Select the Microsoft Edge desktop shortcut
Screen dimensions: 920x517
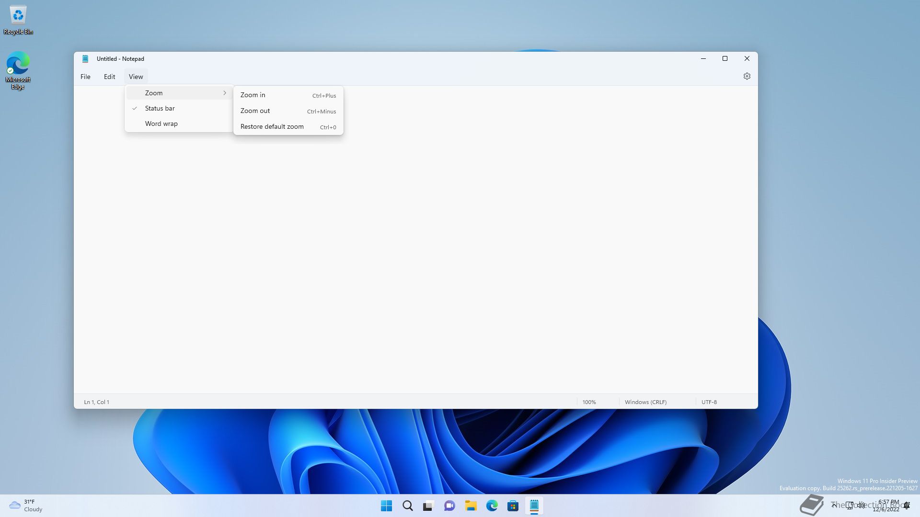click(x=18, y=70)
